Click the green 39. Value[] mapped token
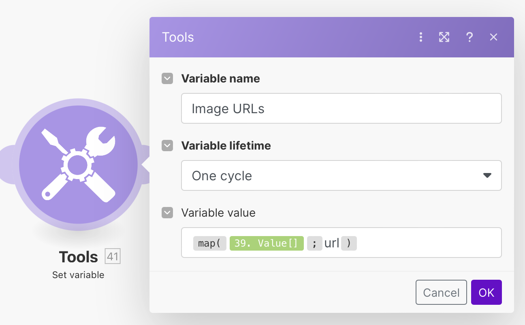This screenshot has width=525, height=325. tap(267, 243)
